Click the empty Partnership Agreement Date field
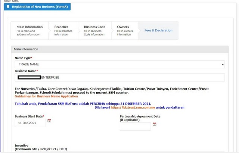This screenshot has height=153, width=239. pos(135,127)
